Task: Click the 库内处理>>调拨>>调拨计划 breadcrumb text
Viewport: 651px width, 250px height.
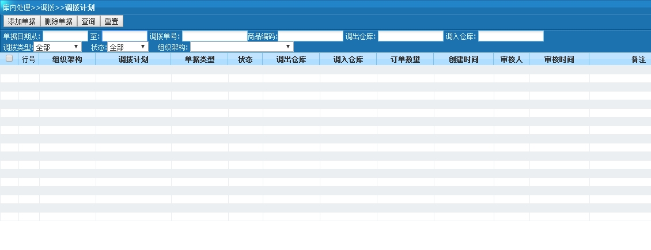Action: coord(48,7)
